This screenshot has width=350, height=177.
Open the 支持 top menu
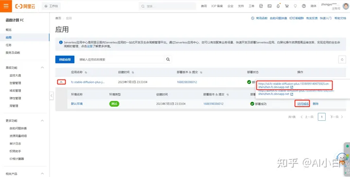(241, 6)
